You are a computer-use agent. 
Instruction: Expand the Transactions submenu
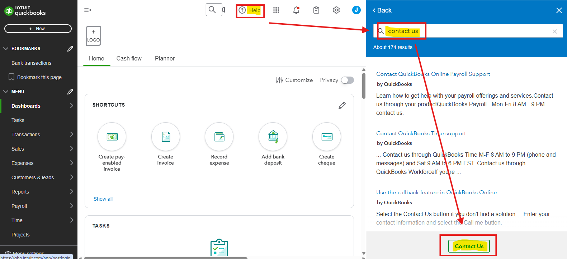(x=71, y=135)
